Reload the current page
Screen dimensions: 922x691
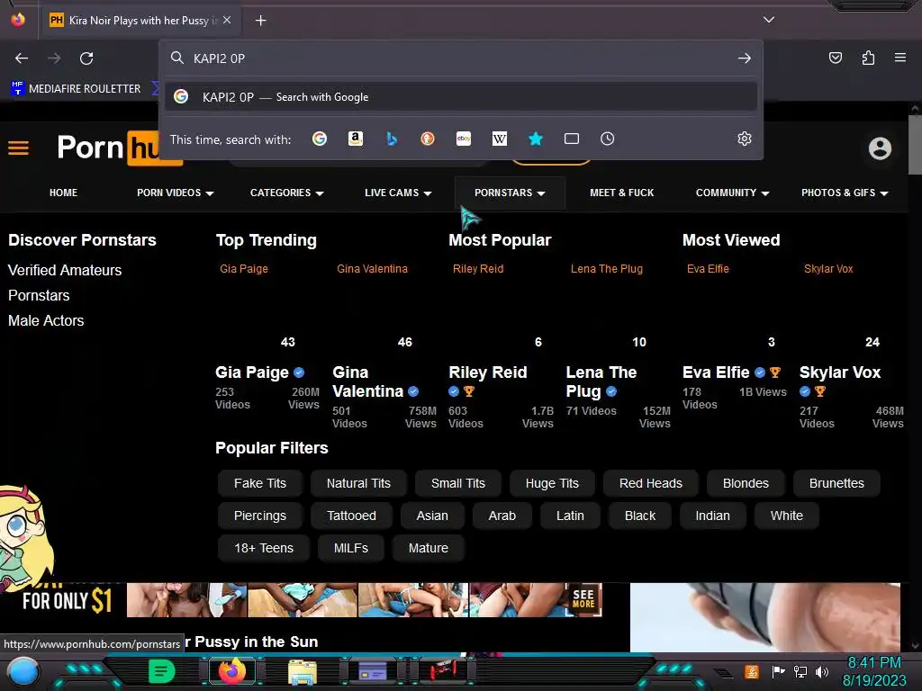coord(86,58)
